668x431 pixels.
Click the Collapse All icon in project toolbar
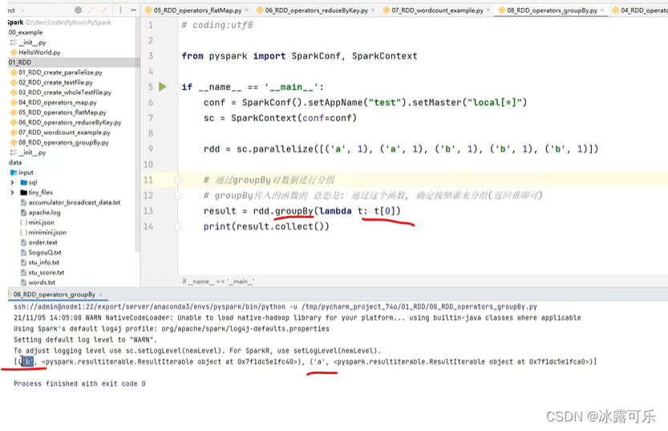(104, 10)
